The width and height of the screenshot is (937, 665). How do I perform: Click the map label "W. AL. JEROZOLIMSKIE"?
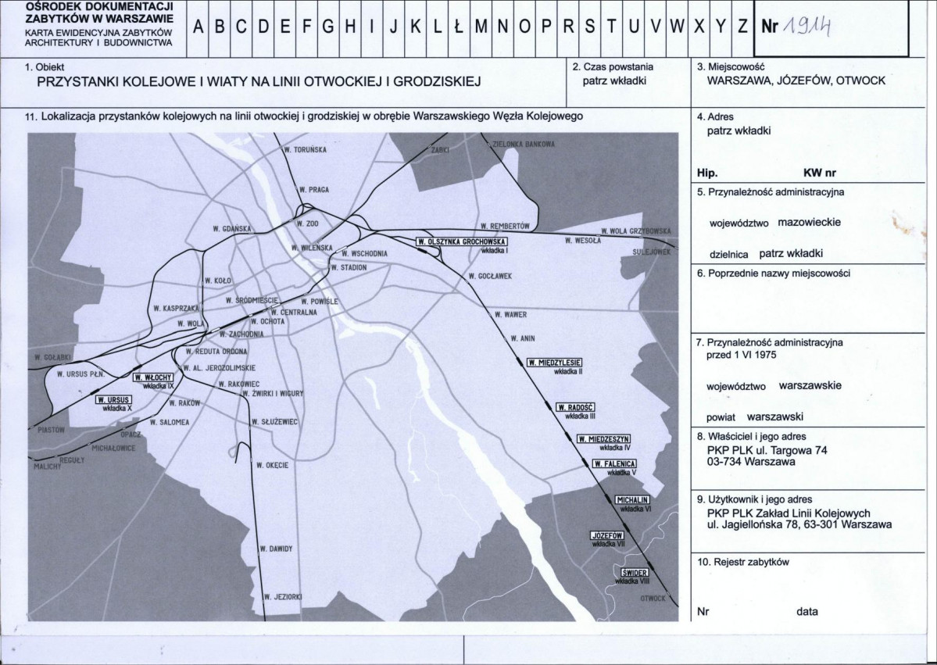pyautogui.click(x=220, y=369)
